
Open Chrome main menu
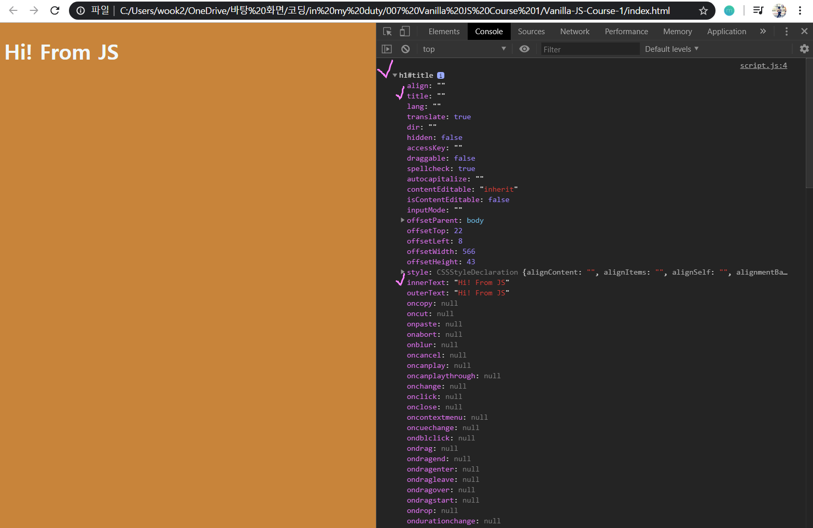coord(800,10)
